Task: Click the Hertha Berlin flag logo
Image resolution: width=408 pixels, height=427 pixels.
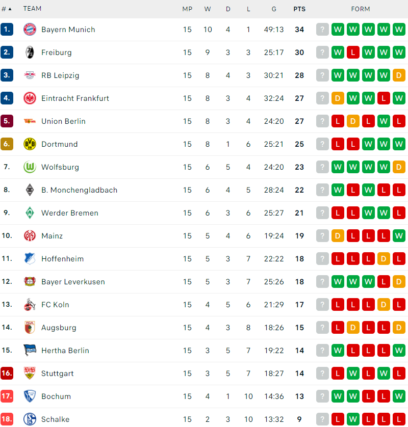Action: [x=30, y=350]
